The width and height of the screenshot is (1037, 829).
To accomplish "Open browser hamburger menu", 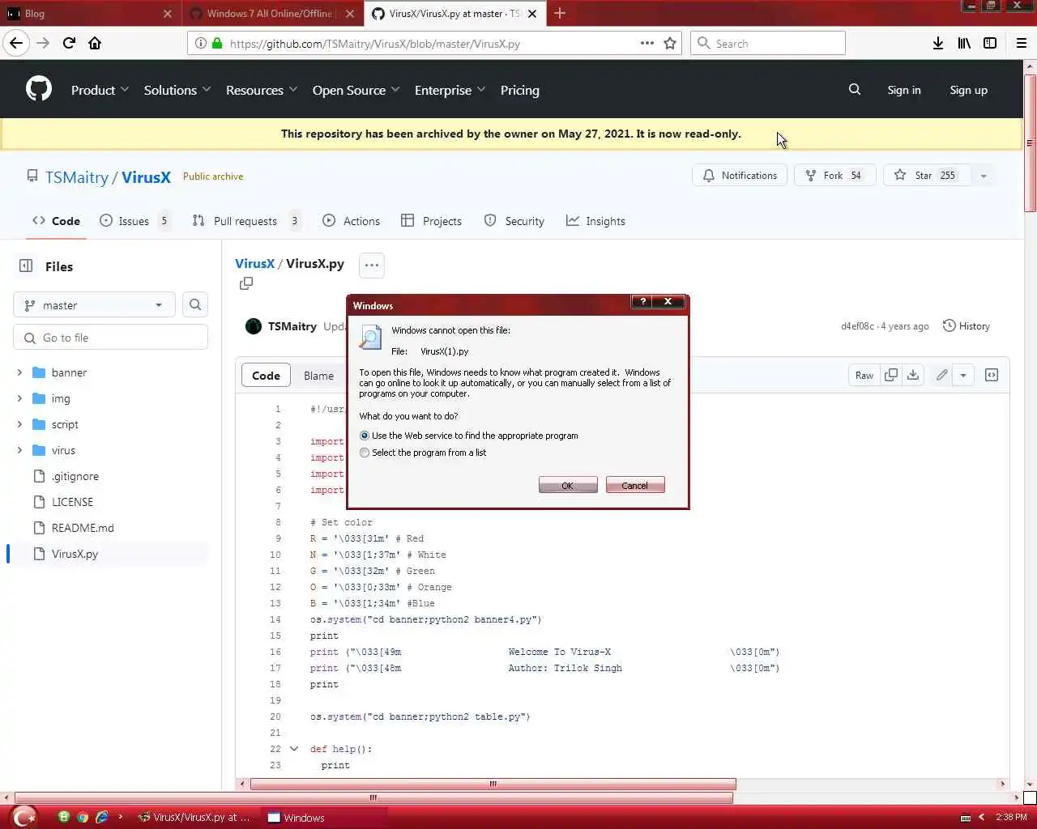I will pyautogui.click(x=1021, y=43).
